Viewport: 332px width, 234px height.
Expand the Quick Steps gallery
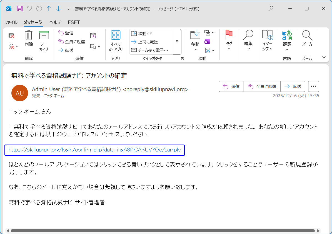coord(177,42)
